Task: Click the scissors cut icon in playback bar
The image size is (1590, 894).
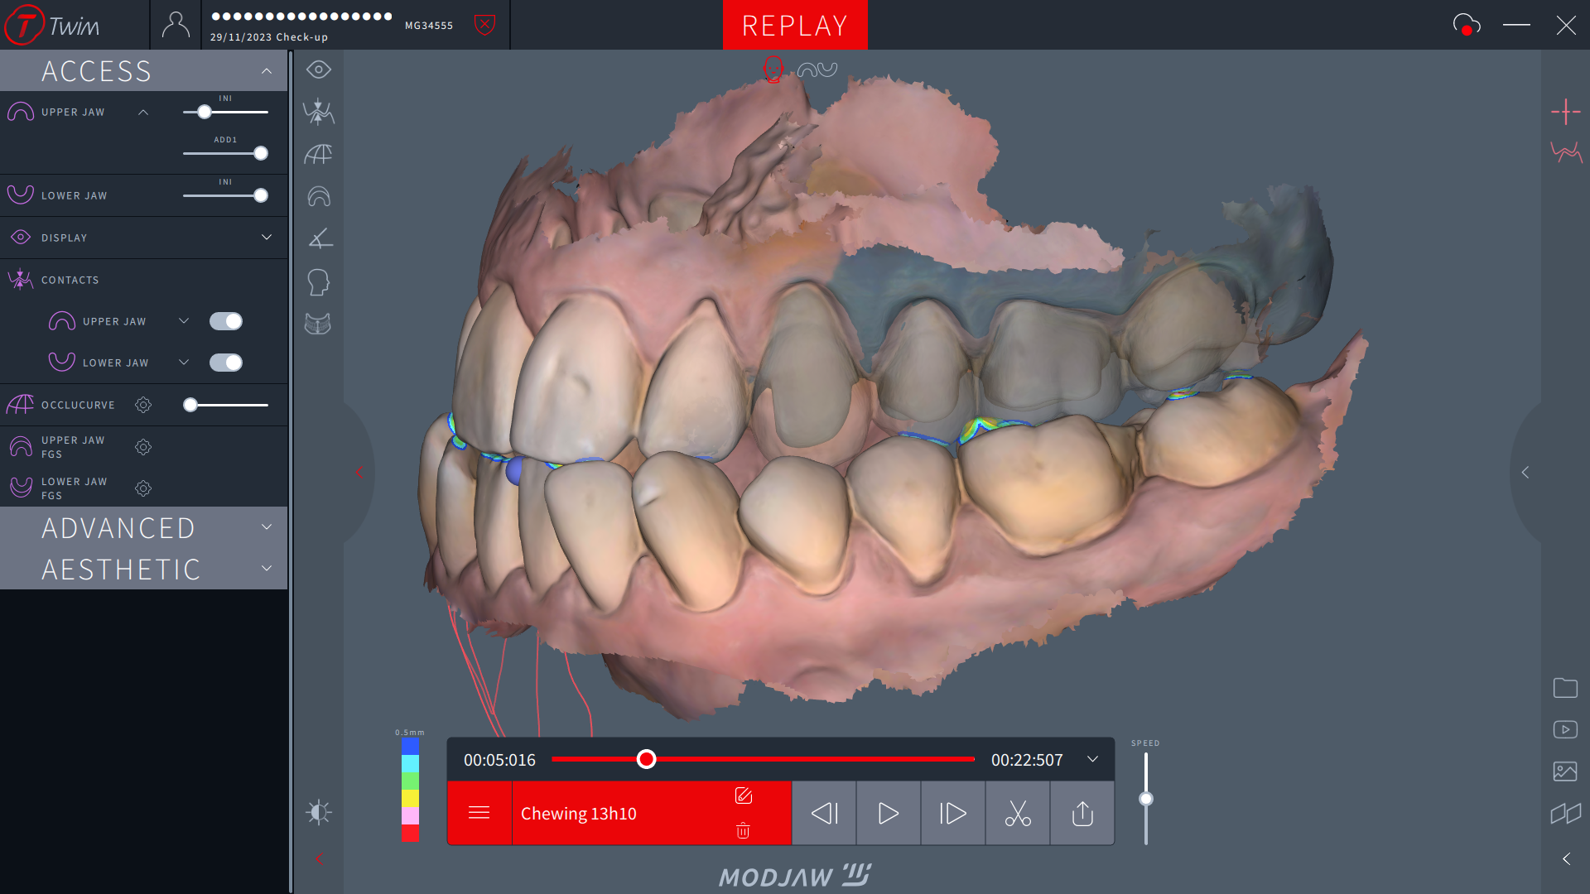Action: click(x=1018, y=814)
